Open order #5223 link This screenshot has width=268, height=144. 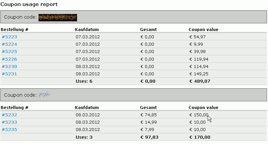click(9, 37)
